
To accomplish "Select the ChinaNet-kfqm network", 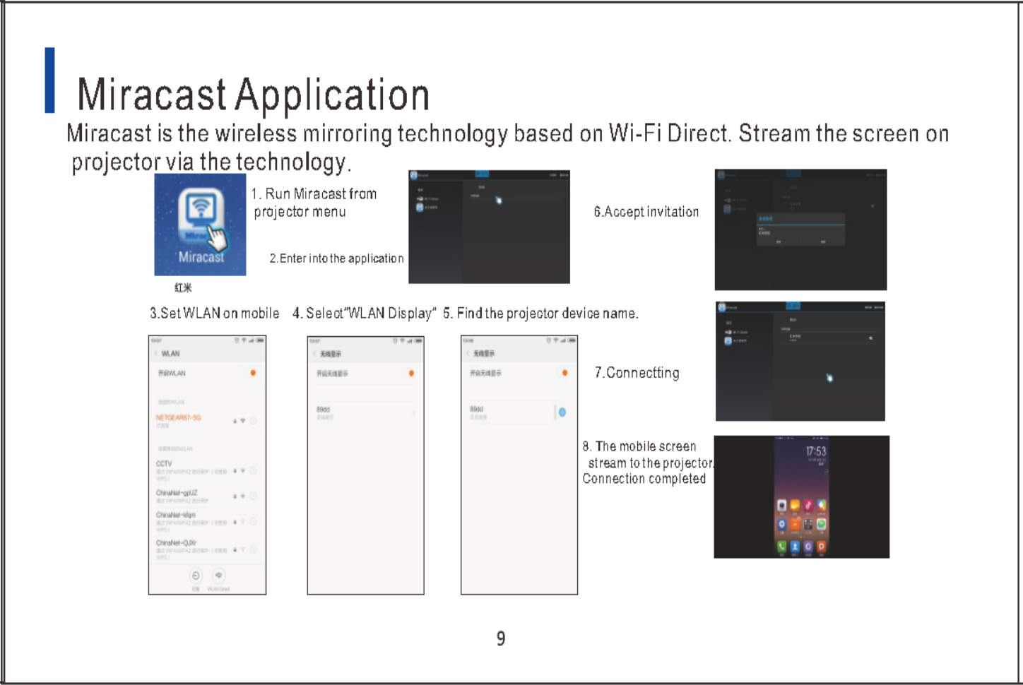I will click(207, 523).
